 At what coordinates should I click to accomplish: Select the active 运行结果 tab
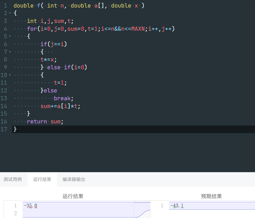[42, 179]
